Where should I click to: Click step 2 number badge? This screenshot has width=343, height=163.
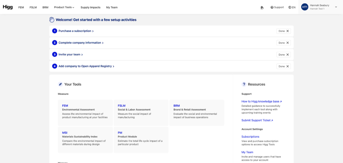pyautogui.click(x=55, y=43)
